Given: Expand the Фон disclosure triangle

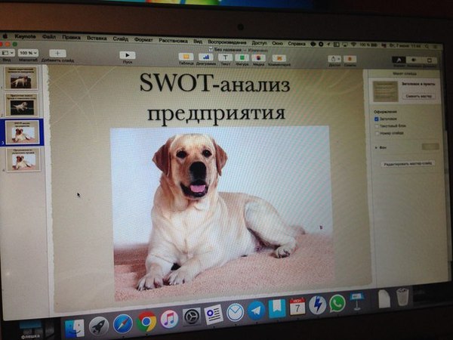Looking at the screenshot, I should (x=376, y=147).
